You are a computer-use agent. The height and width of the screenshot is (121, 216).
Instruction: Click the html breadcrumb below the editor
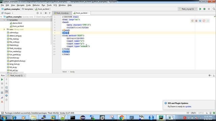point(64,72)
